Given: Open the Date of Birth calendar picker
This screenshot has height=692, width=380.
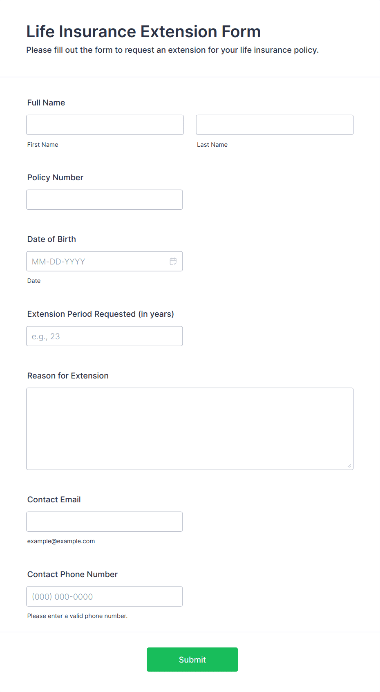Looking at the screenshot, I should pos(173,261).
